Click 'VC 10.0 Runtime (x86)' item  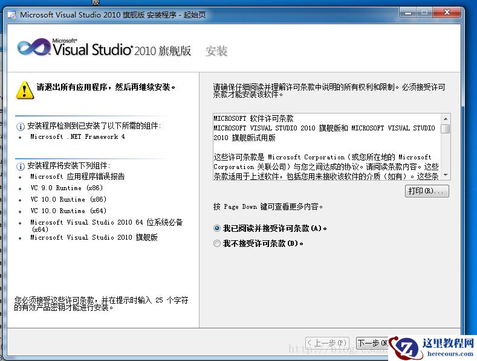(x=68, y=200)
